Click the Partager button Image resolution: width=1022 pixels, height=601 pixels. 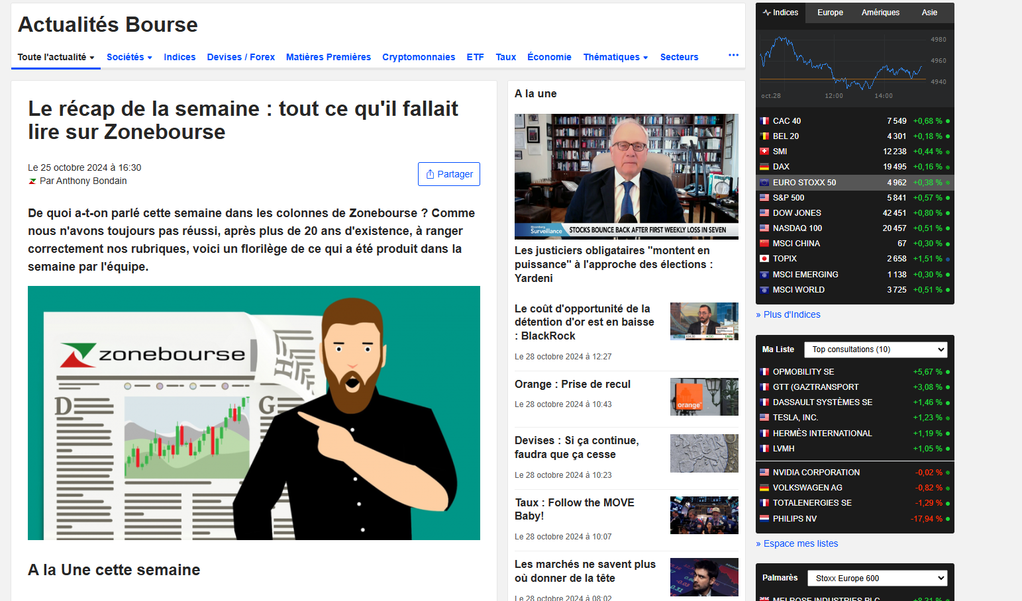point(449,174)
